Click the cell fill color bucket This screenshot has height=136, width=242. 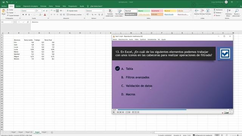40,15
